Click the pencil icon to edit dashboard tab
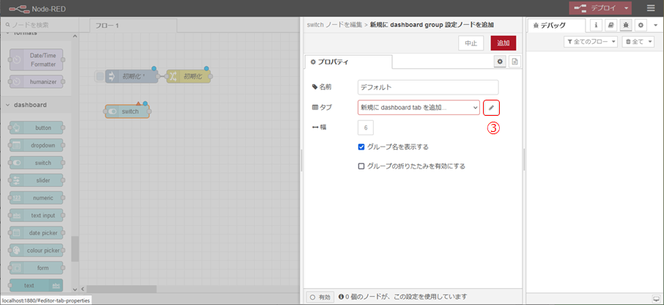The height and width of the screenshot is (305, 664). [x=492, y=108]
